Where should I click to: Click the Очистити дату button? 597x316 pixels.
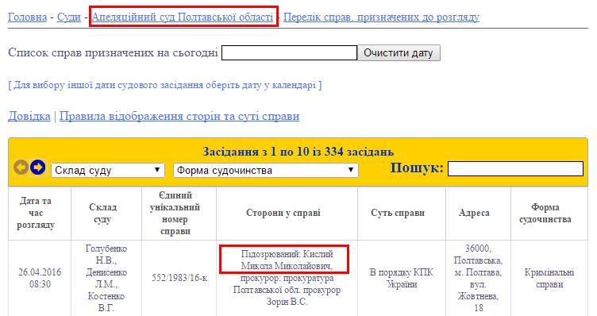(x=399, y=53)
